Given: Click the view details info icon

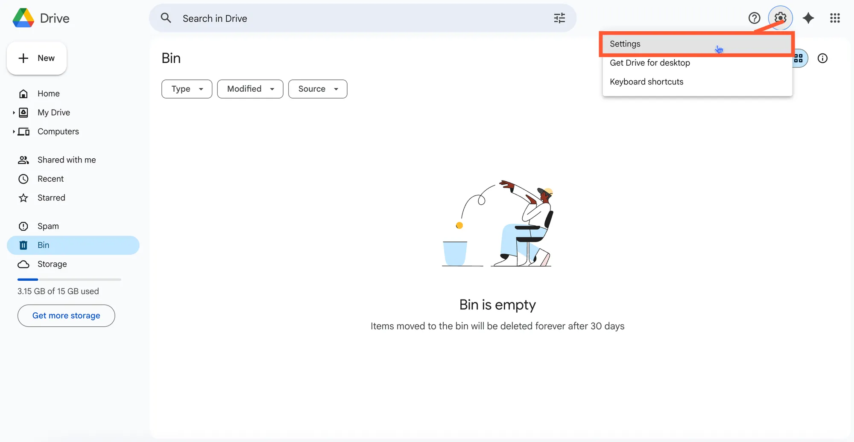Looking at the screenshot, I should (x=822, y=58).
